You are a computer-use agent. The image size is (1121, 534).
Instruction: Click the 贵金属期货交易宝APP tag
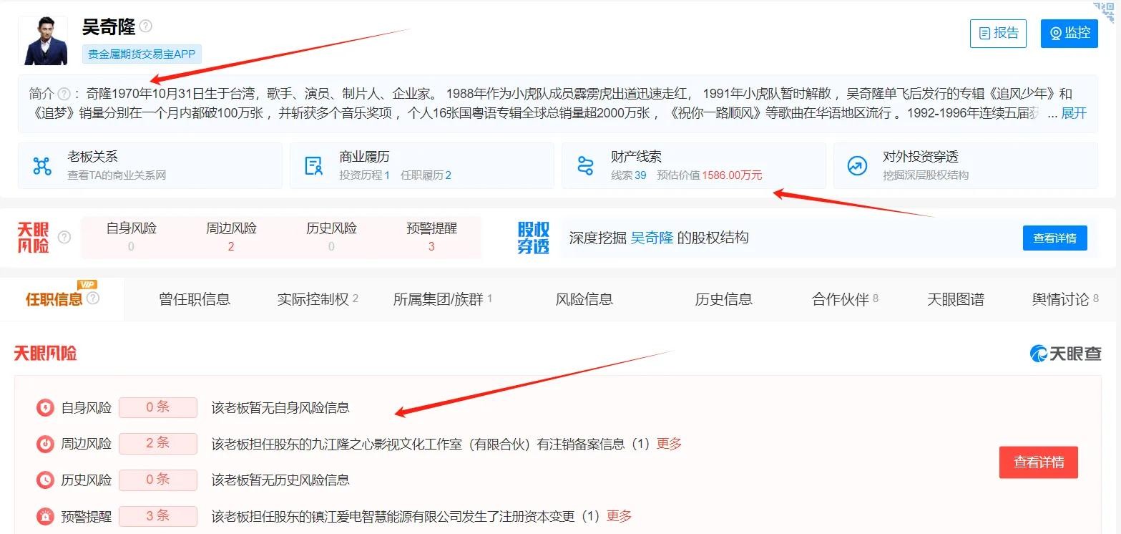pos(142,54)
